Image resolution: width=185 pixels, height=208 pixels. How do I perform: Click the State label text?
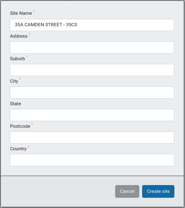tap(16, 104)
